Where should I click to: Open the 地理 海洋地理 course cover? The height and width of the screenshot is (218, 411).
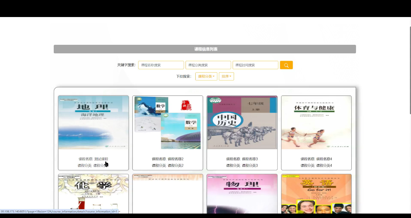(94, 122)
